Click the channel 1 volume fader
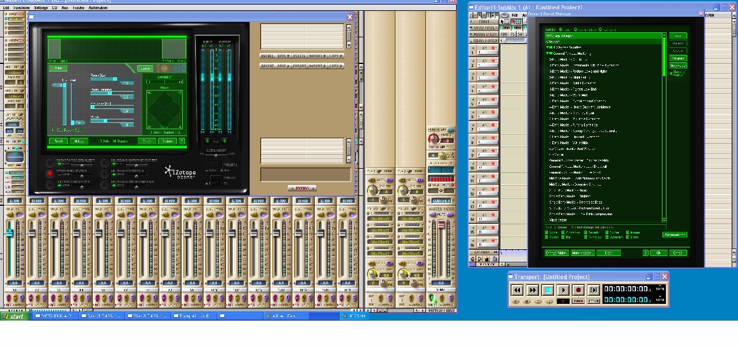The image size is (738, 346). click(x=9, y=232)
